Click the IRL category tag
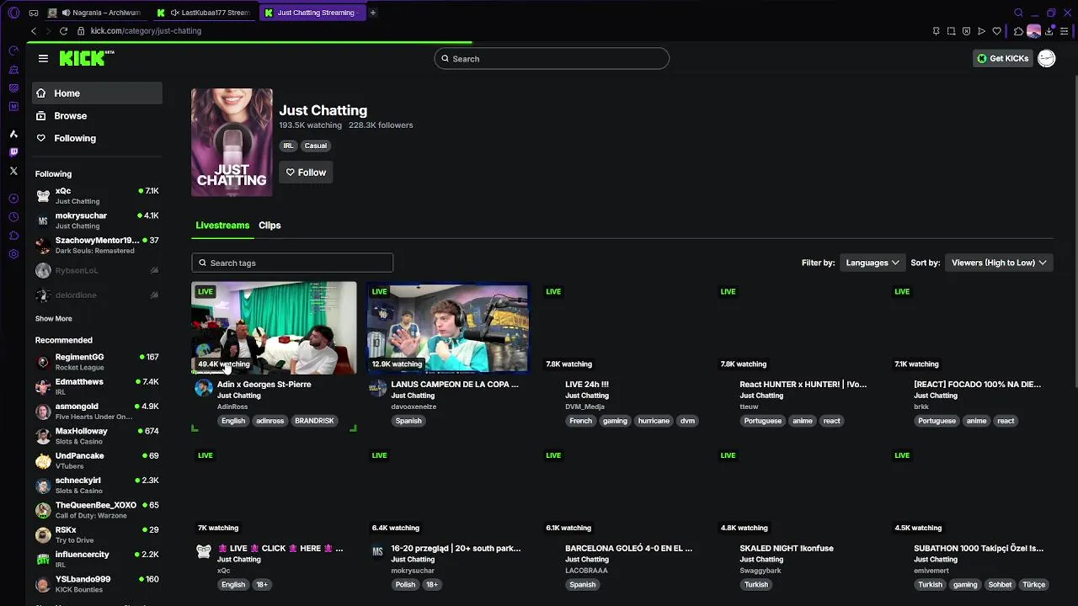This screenshot has height=606, width=1078. 288,146
